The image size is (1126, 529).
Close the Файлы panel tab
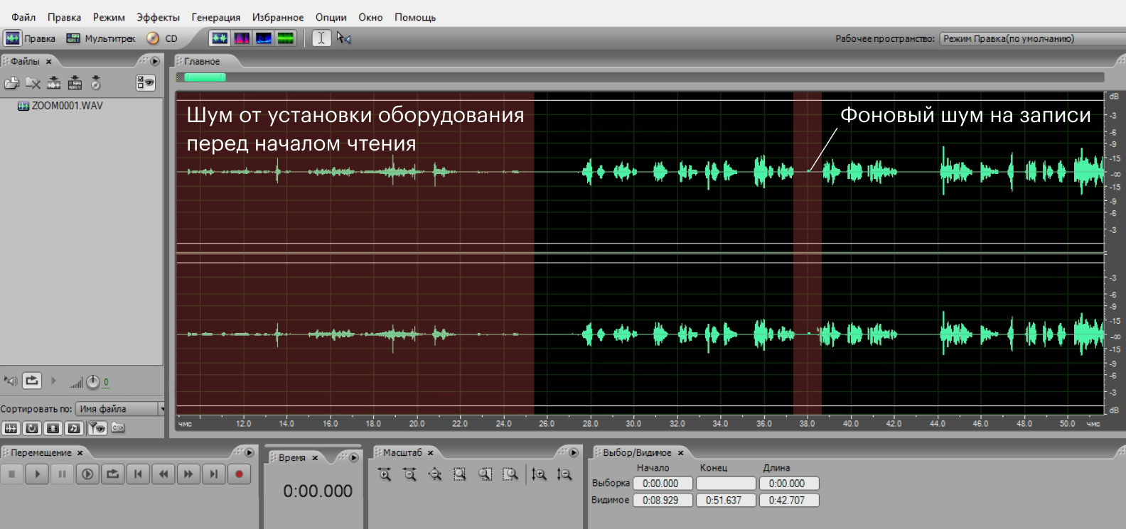point(49,62)
